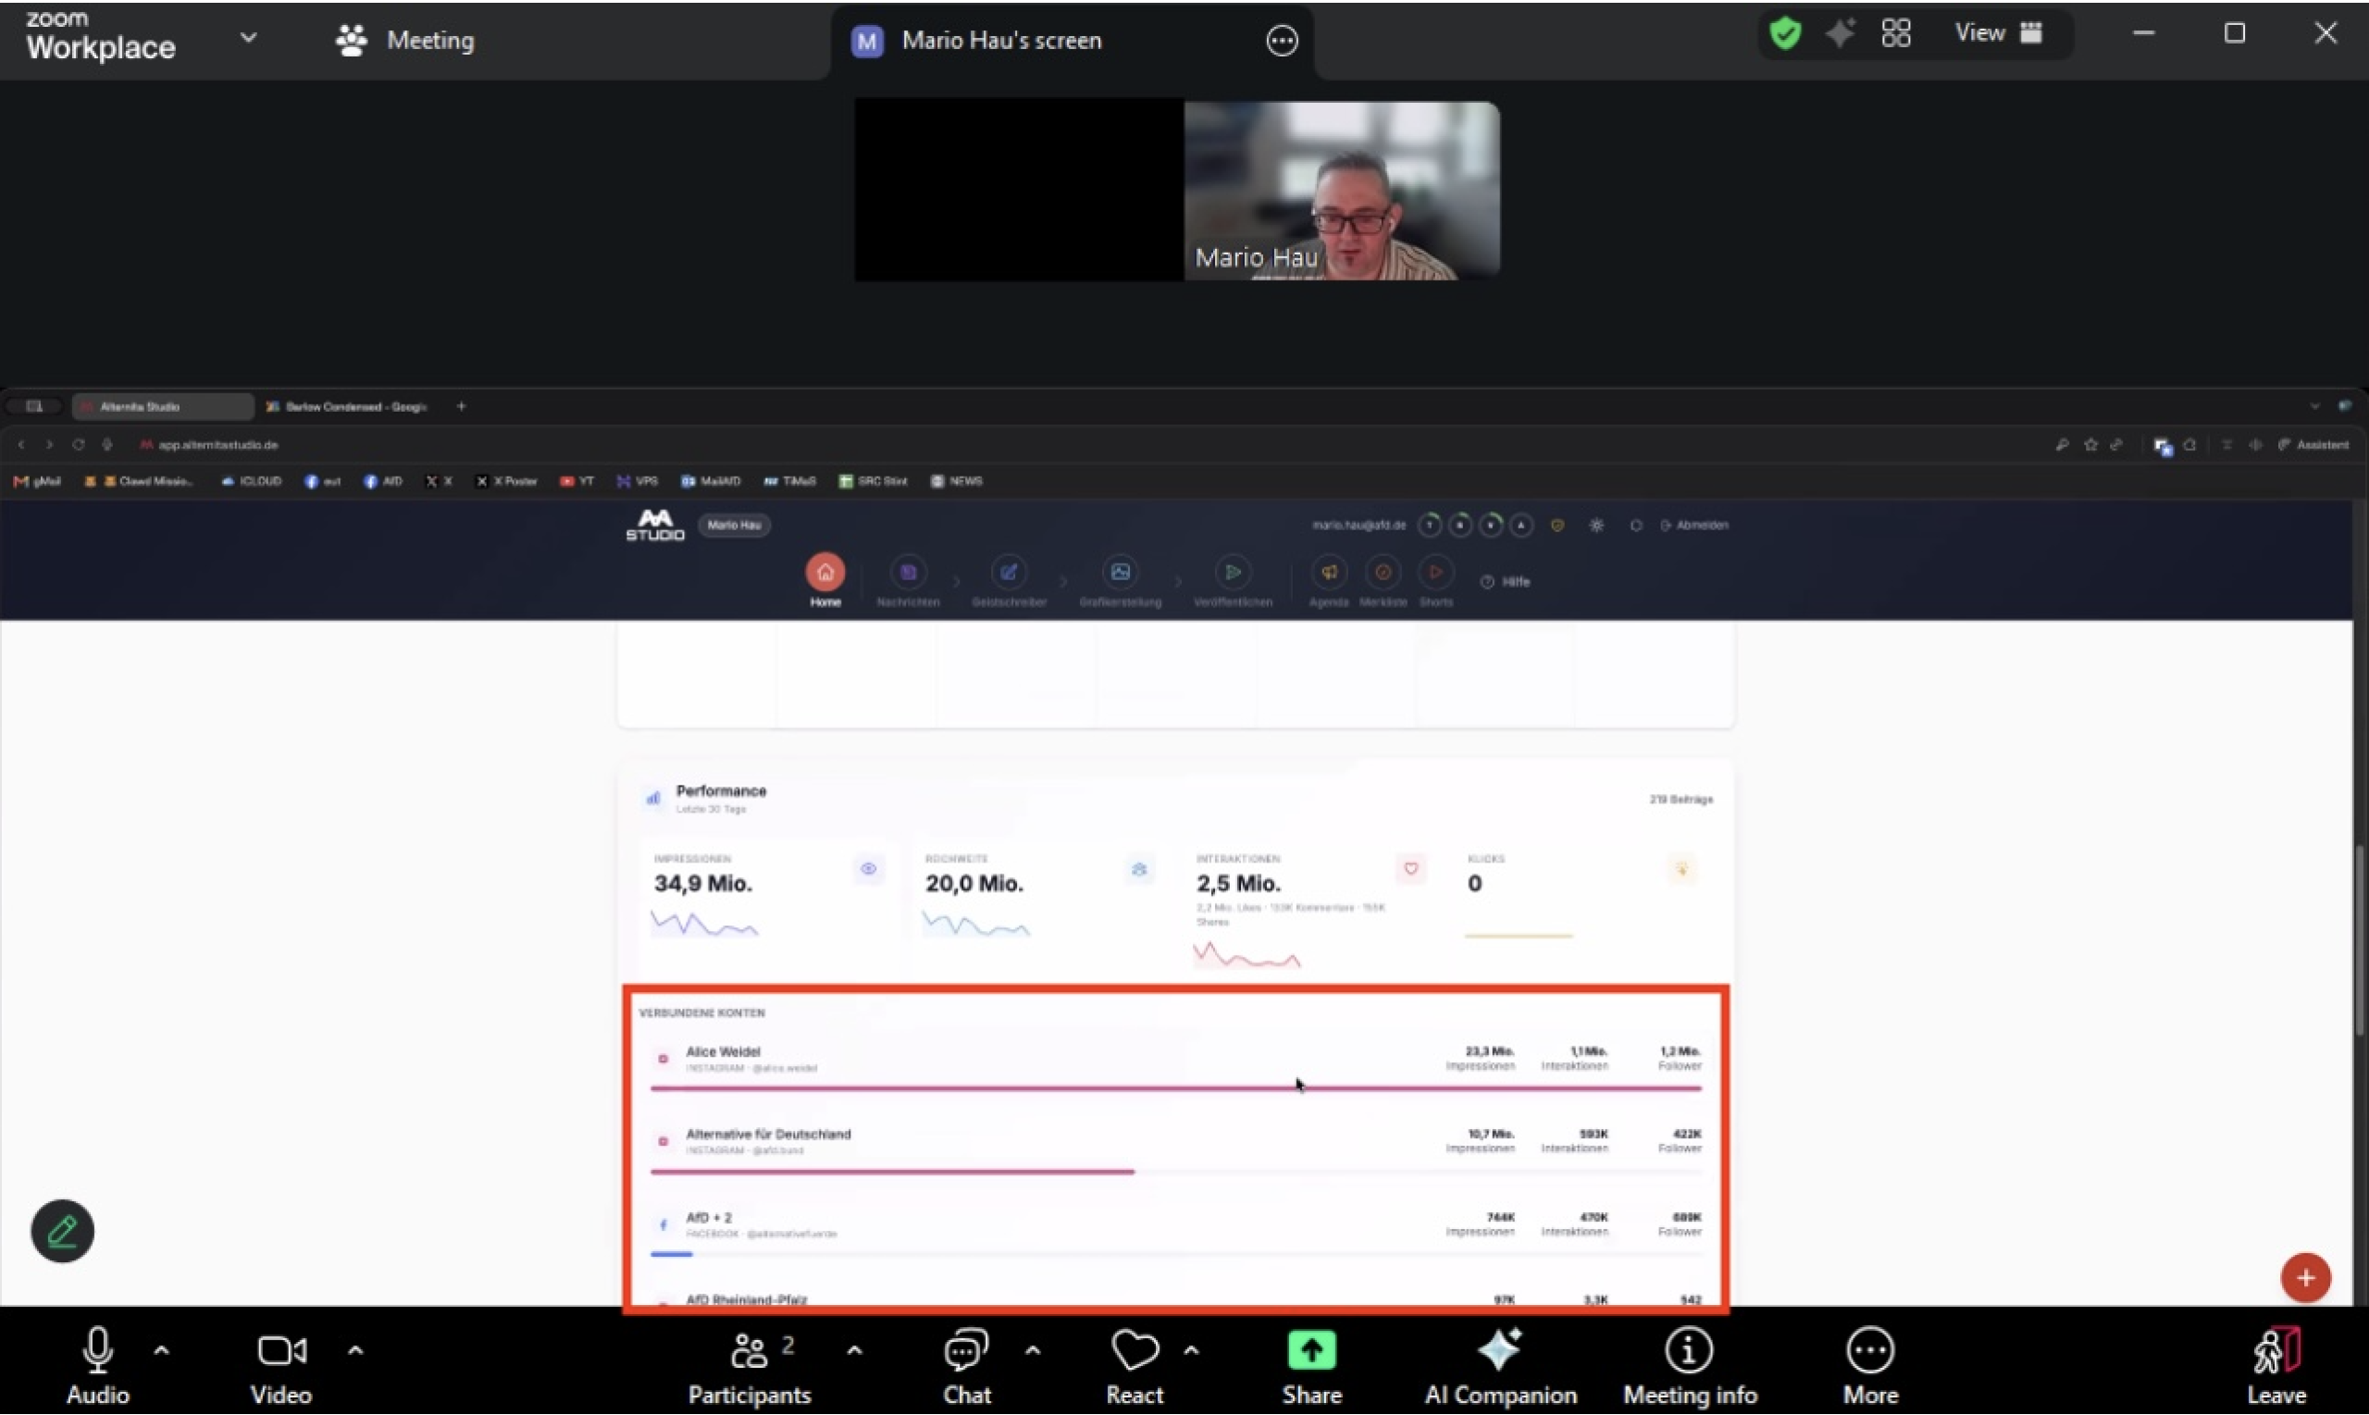The height and width of the screenshot is (1415, 2369).
Task: Open the Merkliste icon
Action: click(x=1383, y=573)
